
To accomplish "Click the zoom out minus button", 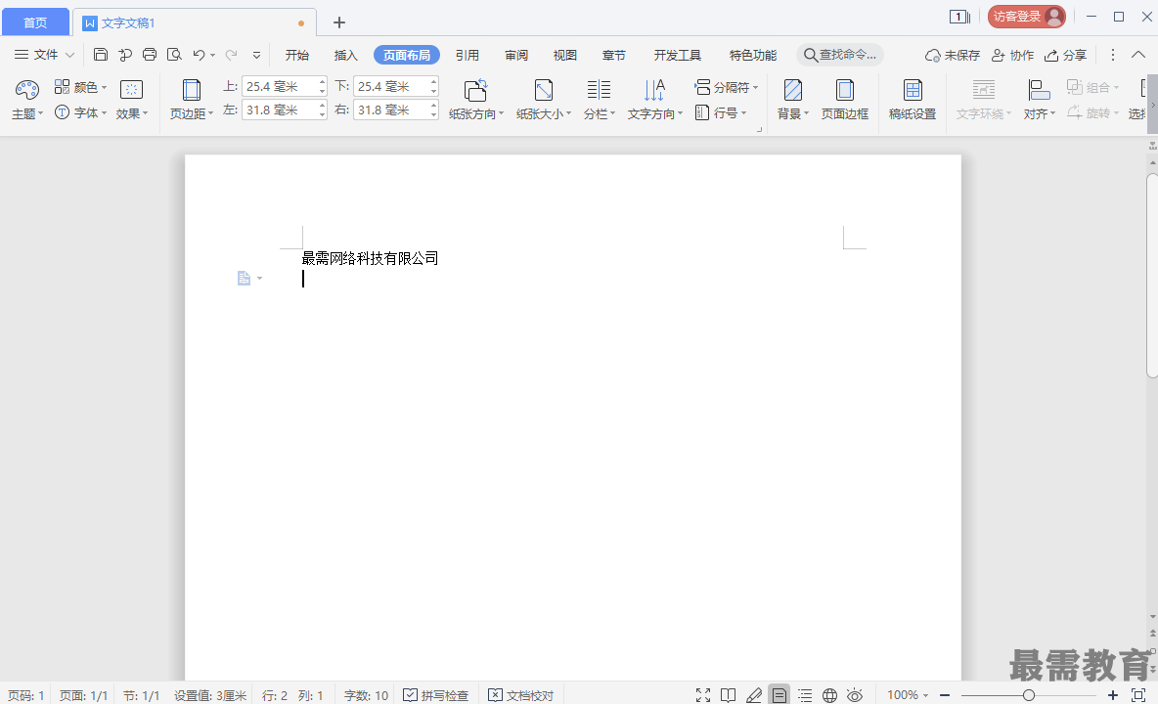I will click(x=945, y=695).
